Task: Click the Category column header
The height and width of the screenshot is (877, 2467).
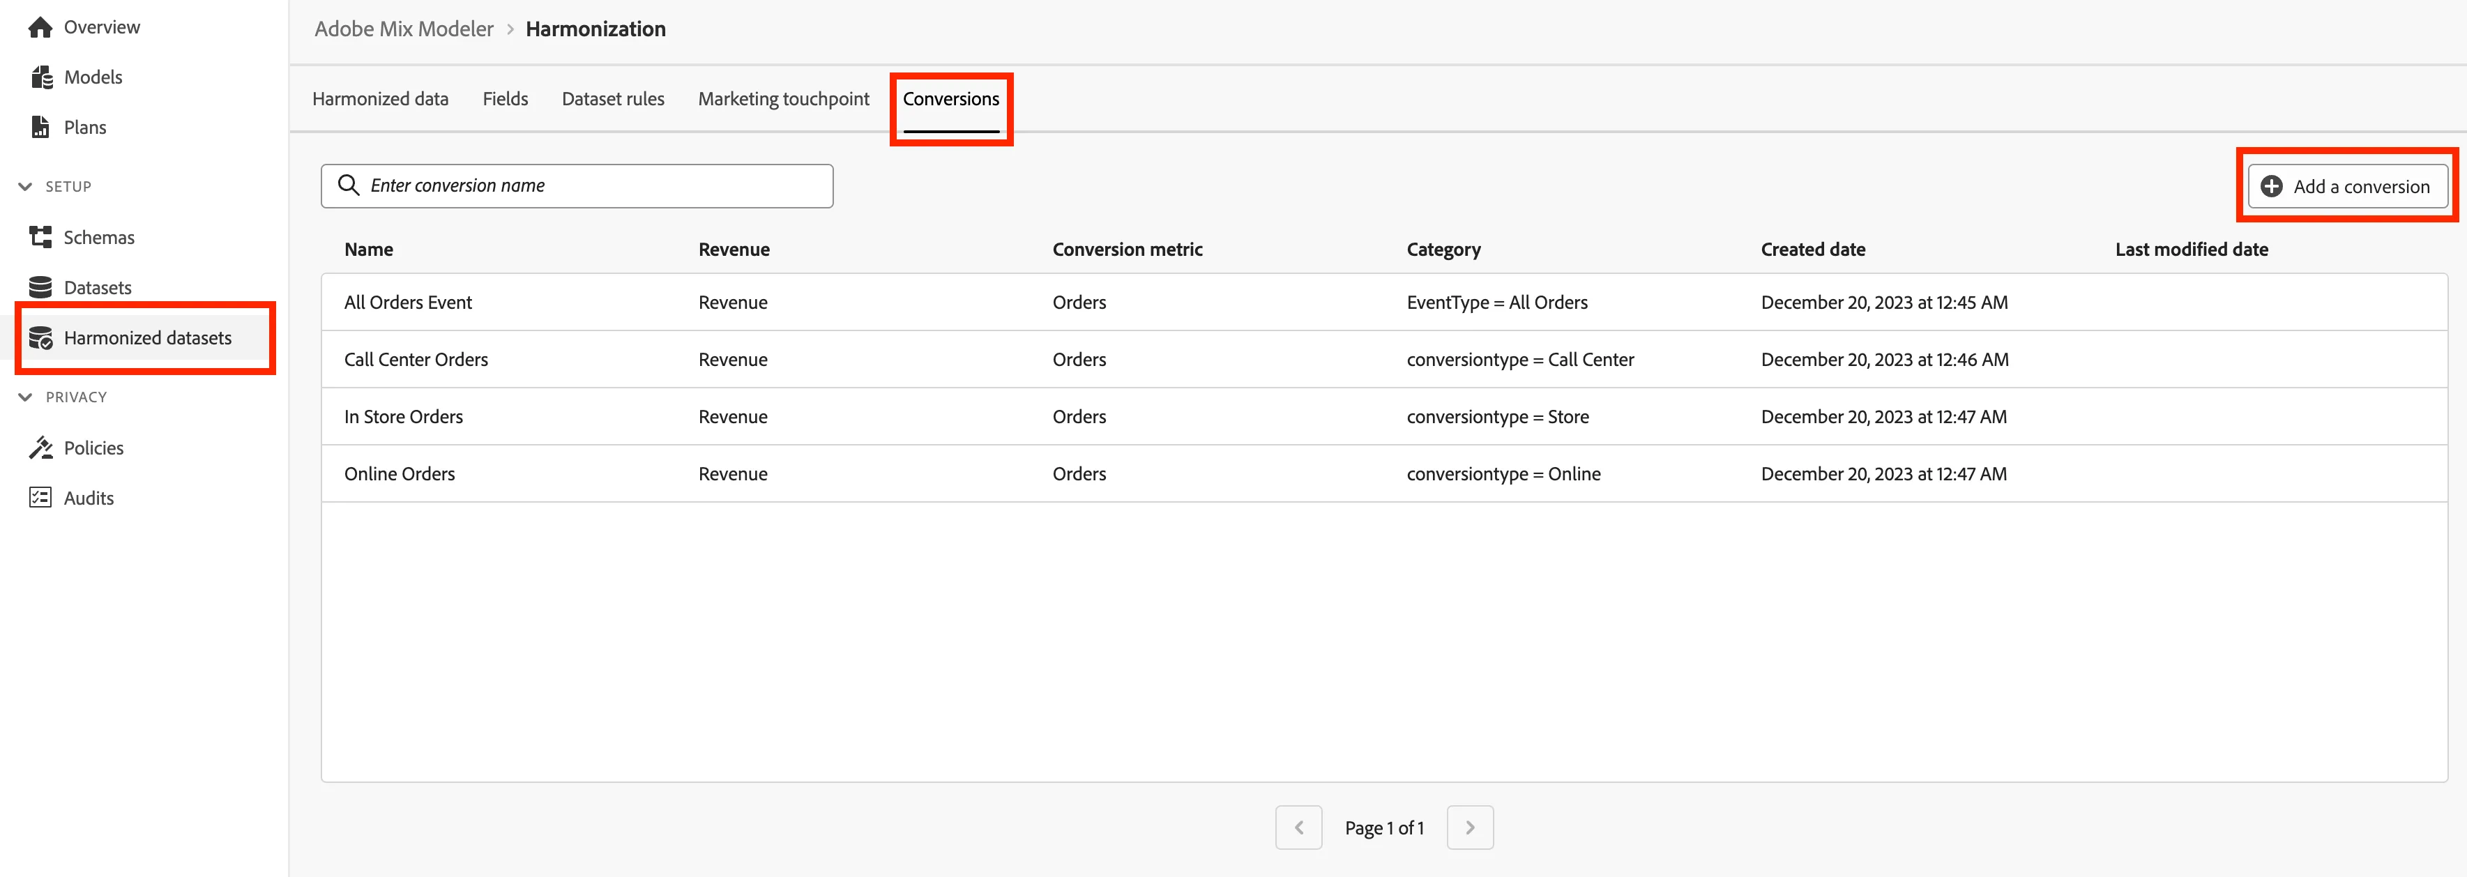Action: click(x=1443, y=249)
